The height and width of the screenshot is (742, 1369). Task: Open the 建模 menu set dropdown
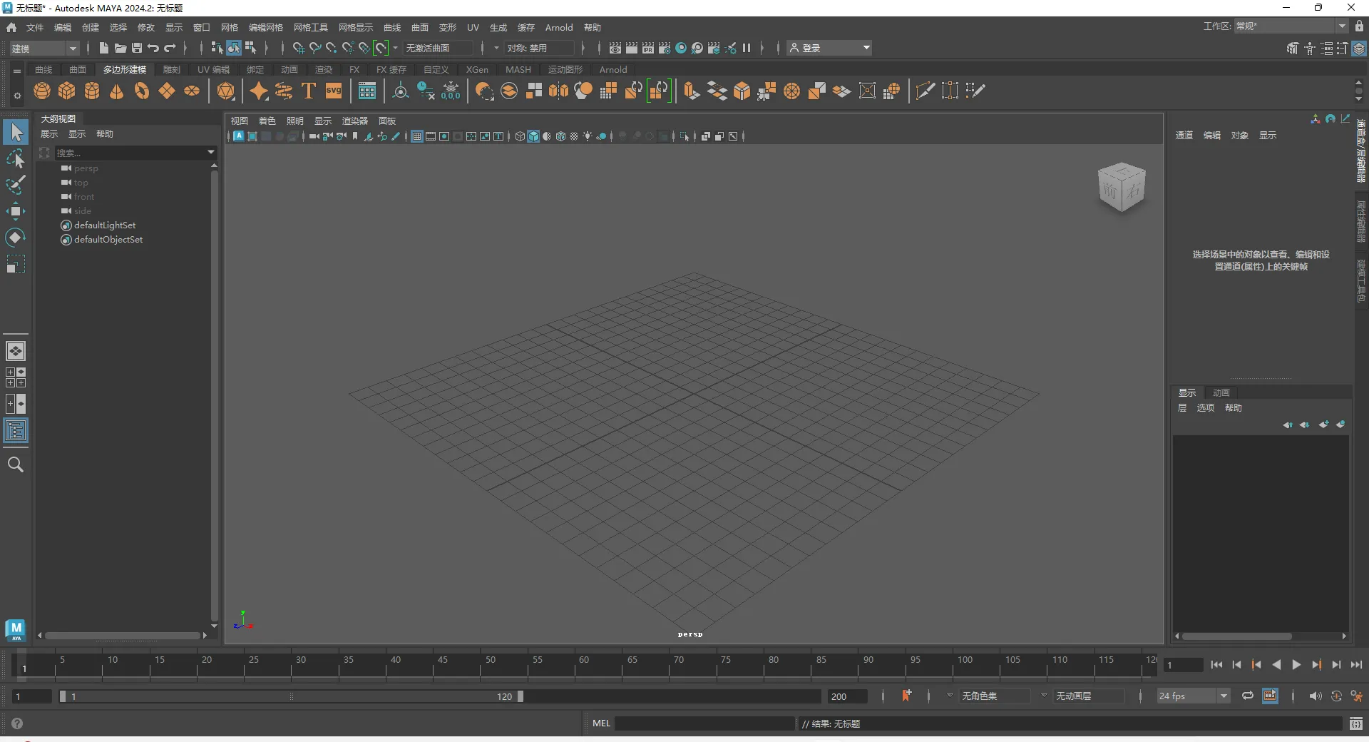44,49
